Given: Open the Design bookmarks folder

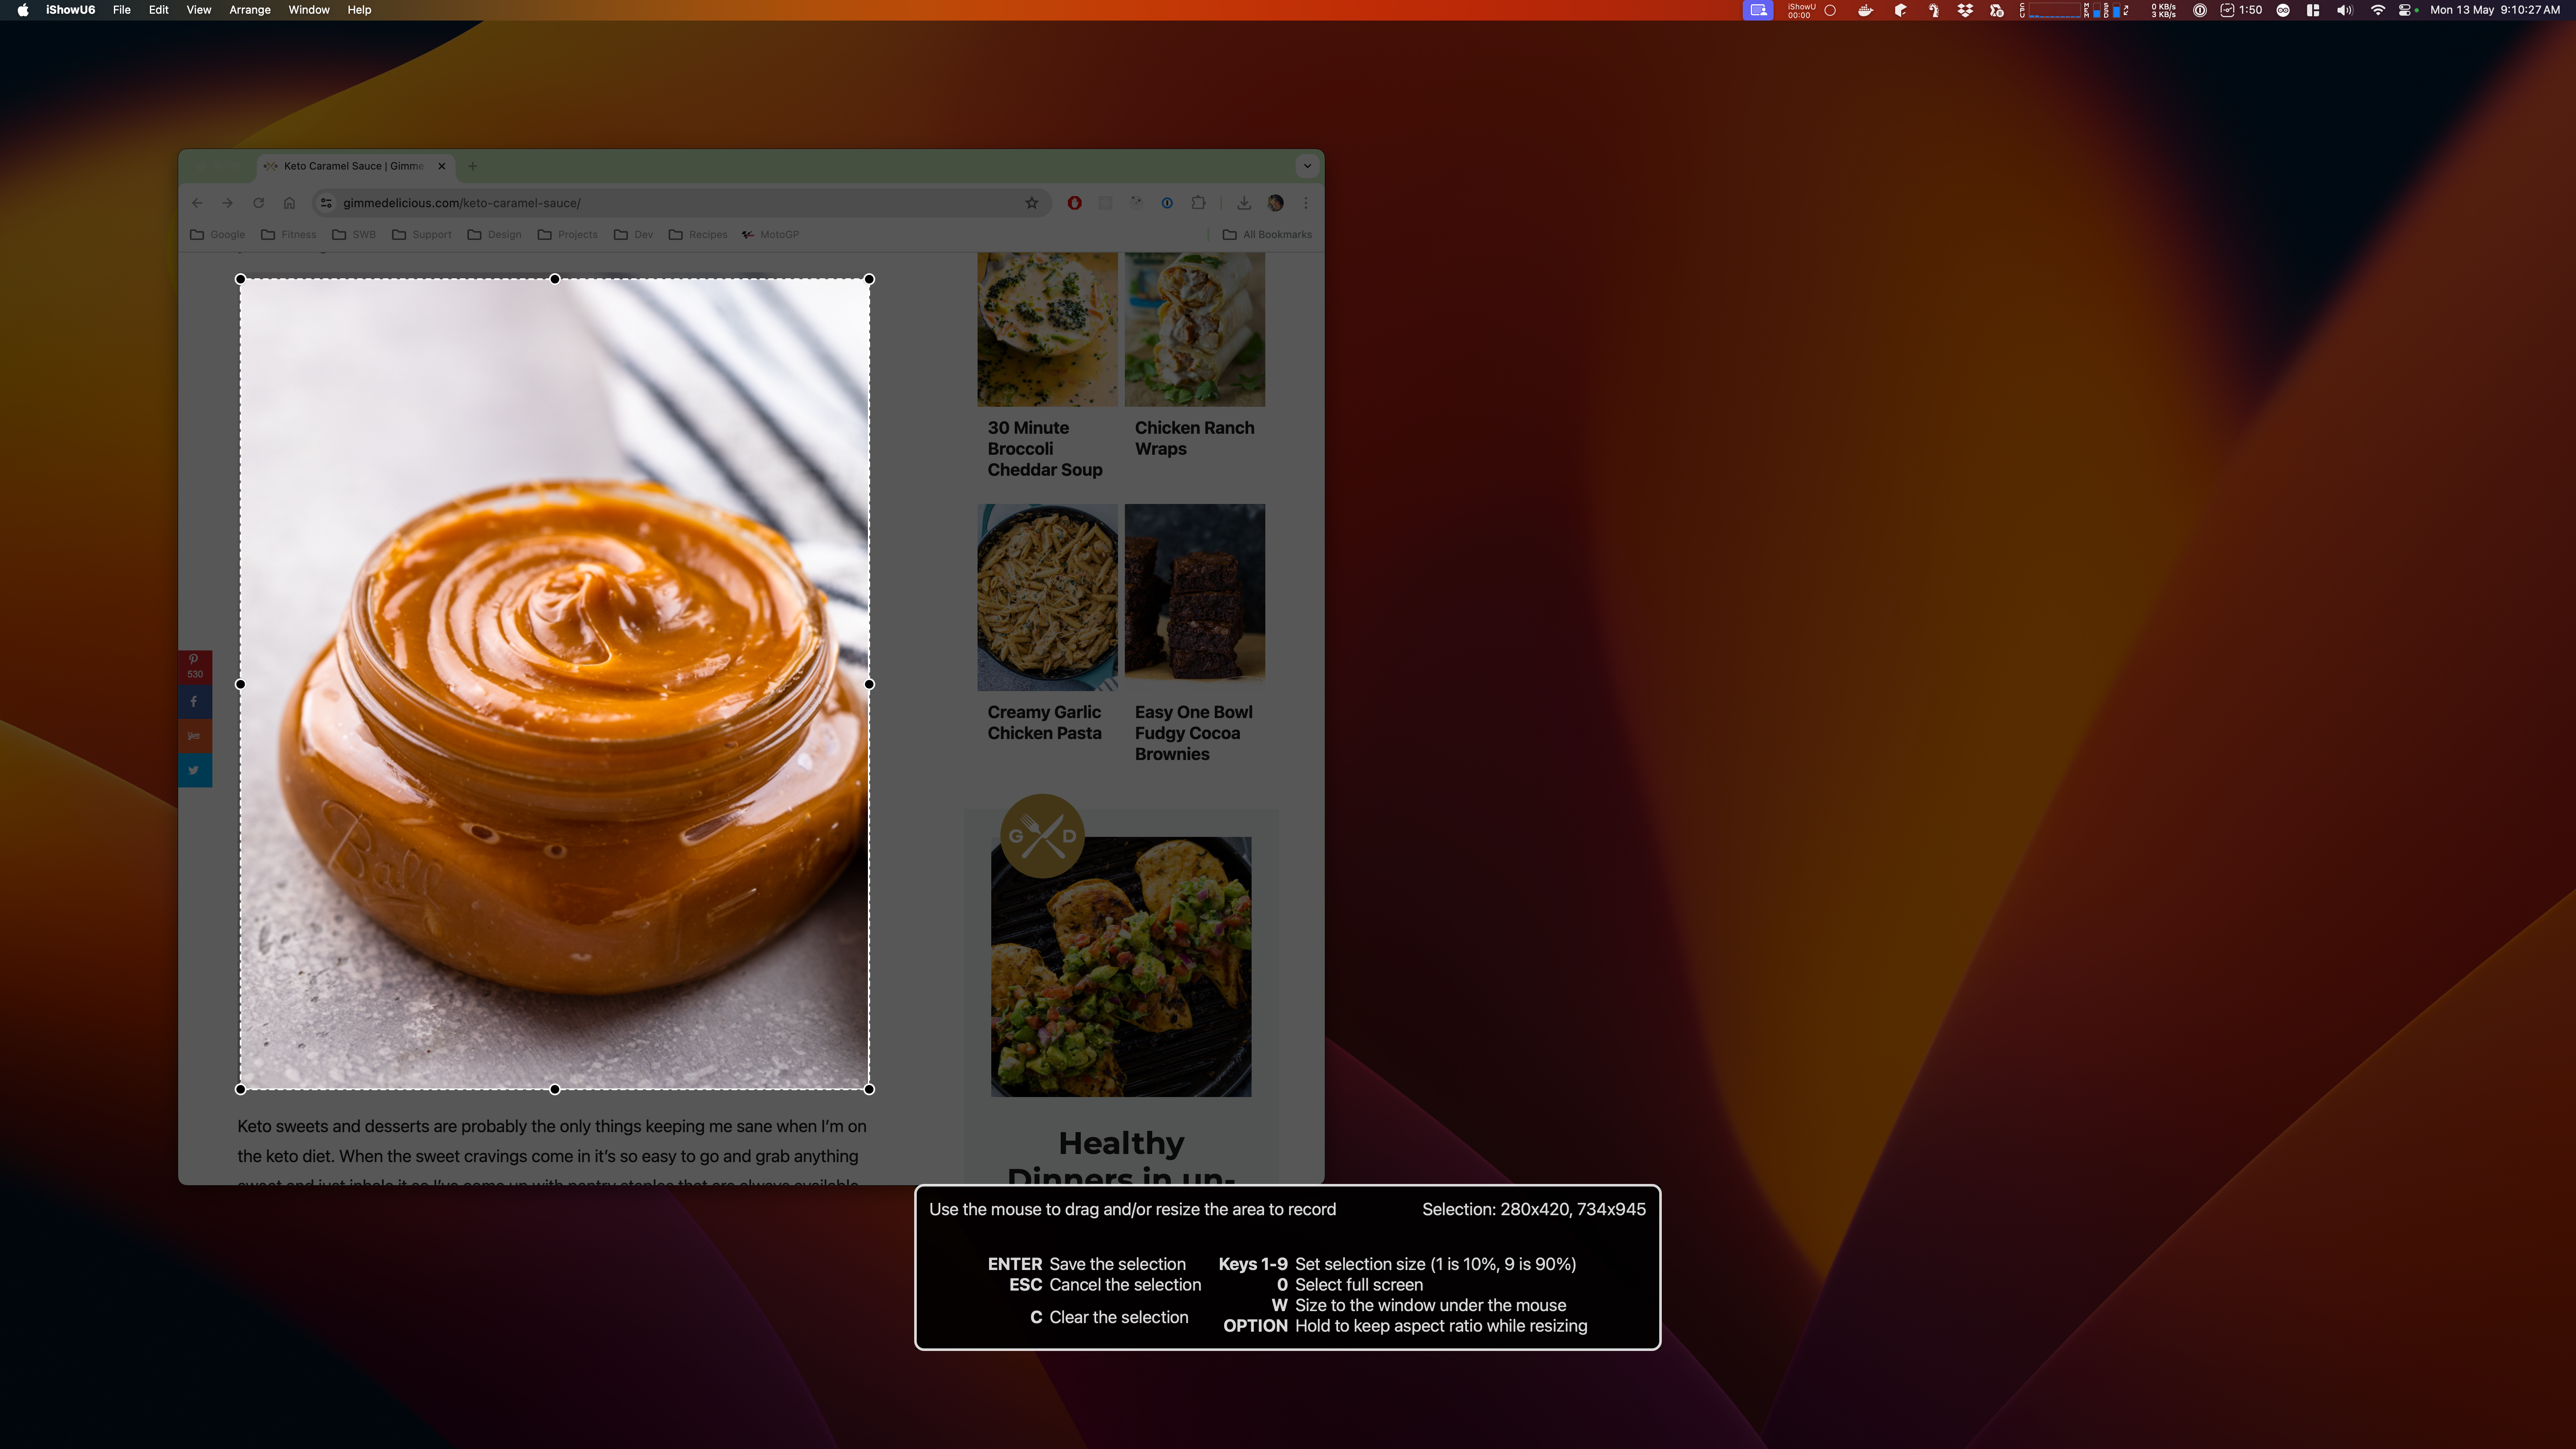Looking at the screenshot, I should [495, 235].
